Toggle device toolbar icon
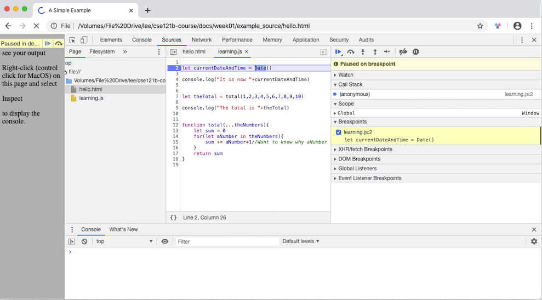542x300 pixels. (x=84, y=40)
